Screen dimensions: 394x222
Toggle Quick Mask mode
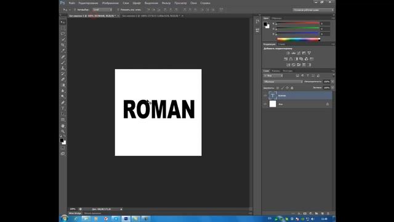(63, 148)
